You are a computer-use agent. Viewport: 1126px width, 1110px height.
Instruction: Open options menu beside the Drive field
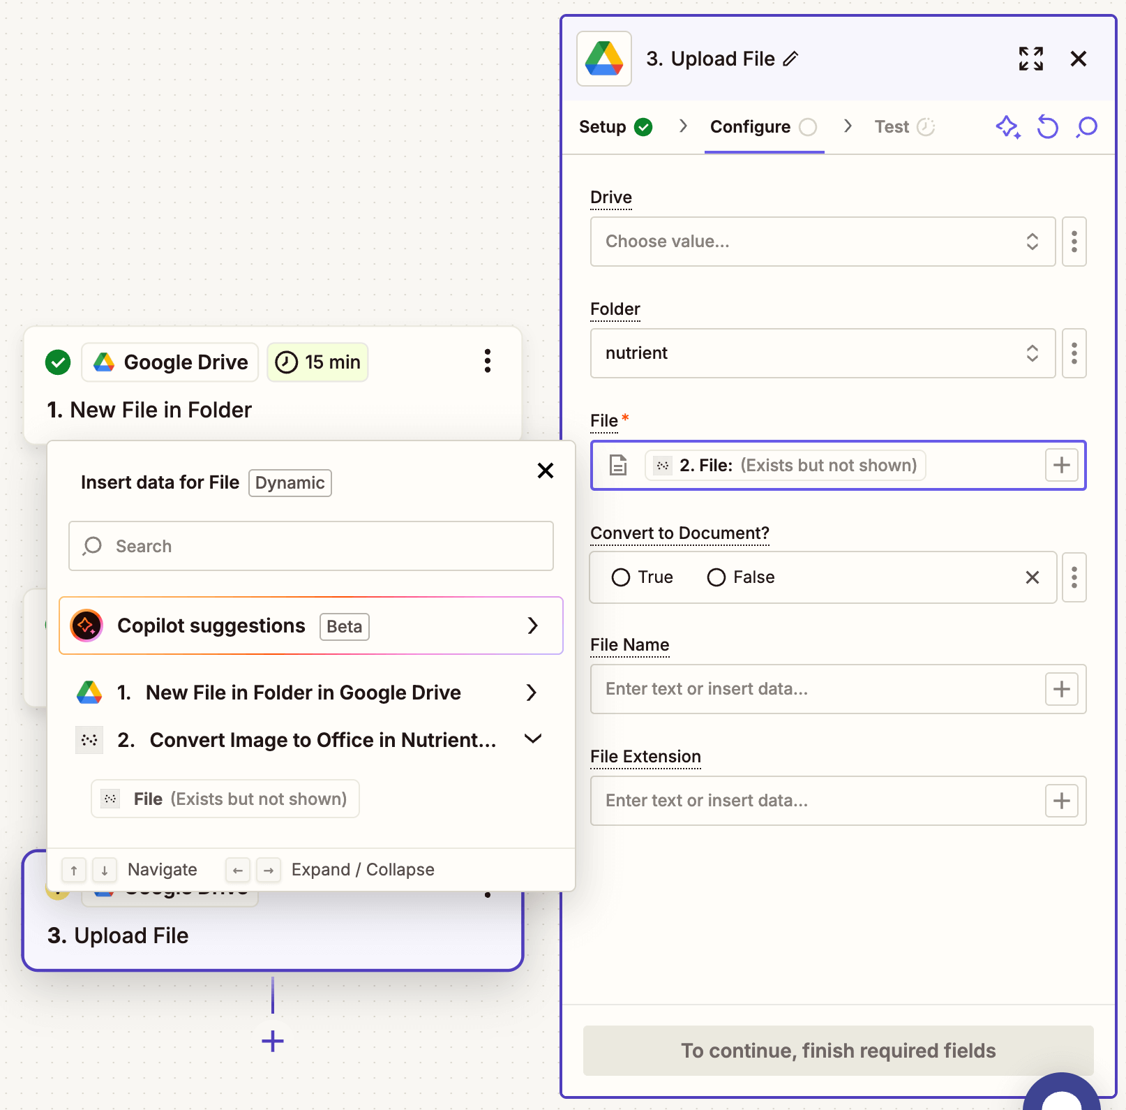[x=1074, y=242]
